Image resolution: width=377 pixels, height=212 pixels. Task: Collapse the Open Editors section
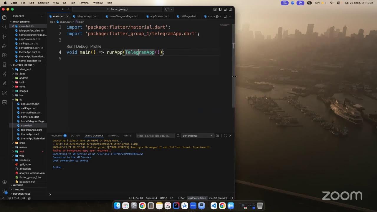click(28, 22)
